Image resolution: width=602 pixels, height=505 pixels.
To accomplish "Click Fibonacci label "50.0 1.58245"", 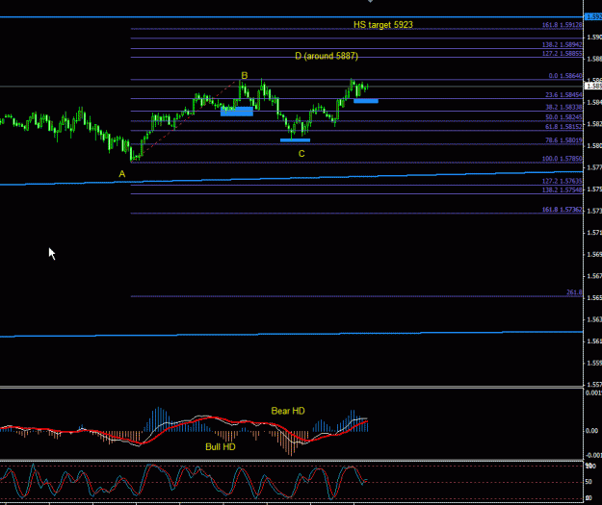I will point(563,117).
